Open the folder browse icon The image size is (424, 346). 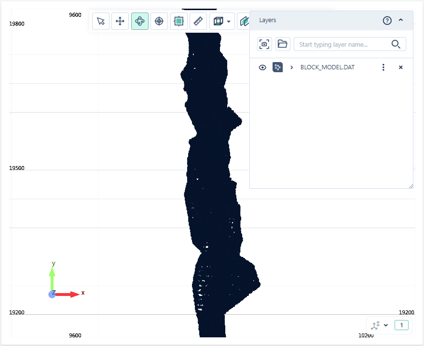[x=283, y=44]
